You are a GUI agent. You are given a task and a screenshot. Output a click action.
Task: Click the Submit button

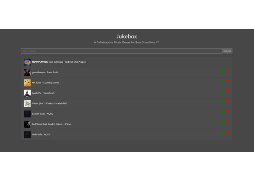[227, 51]
